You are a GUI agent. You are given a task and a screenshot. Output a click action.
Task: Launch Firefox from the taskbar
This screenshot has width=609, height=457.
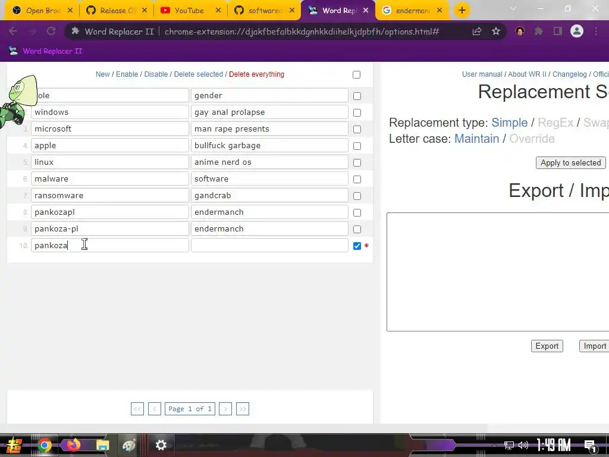pyautogui.click(x=73, y=445)
